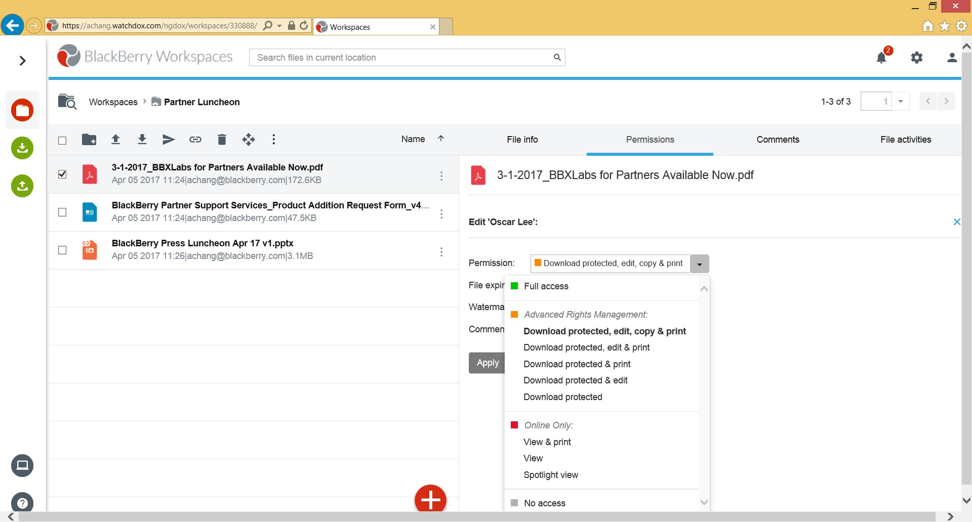This screenshot has width=972, height=522.
Task: Click the move (four arrows) icon
Action: coord(248,140)
